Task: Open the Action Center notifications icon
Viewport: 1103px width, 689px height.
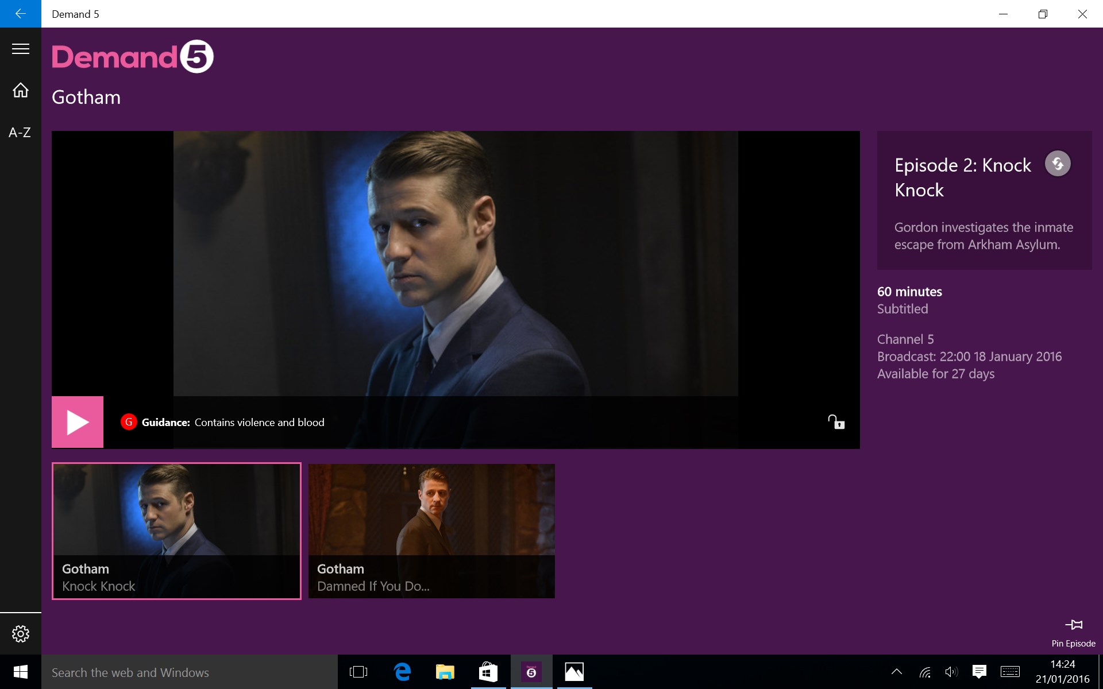Action: click(x=979, y=672)
